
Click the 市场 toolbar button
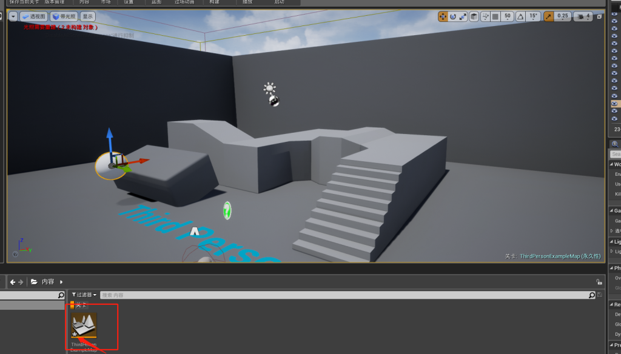pyautogui.click(x=106, y=2)
